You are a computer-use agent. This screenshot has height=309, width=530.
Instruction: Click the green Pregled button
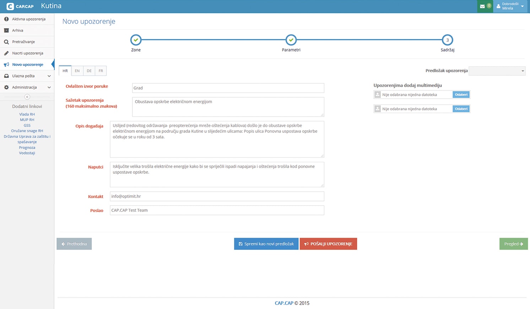click(x=514, y=244)
